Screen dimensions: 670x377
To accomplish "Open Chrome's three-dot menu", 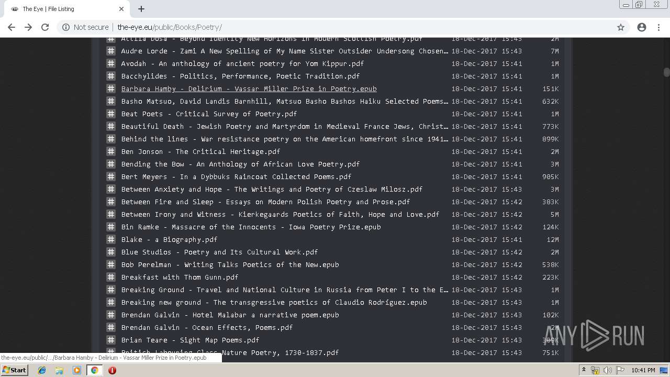I will 658,27.
